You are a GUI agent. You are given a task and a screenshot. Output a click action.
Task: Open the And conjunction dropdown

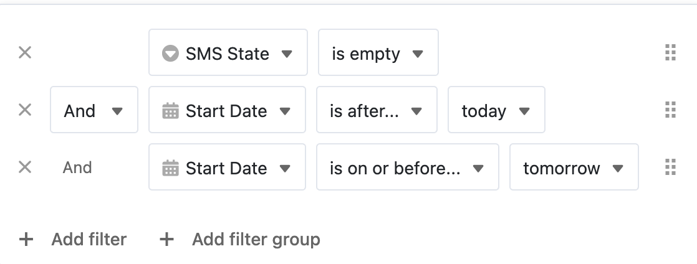94,110
